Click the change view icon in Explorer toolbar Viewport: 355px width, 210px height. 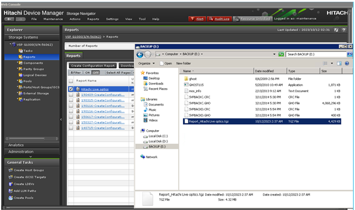coord(325,64)
